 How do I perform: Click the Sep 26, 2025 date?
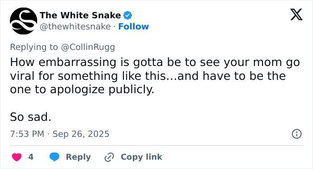(81, 134)
